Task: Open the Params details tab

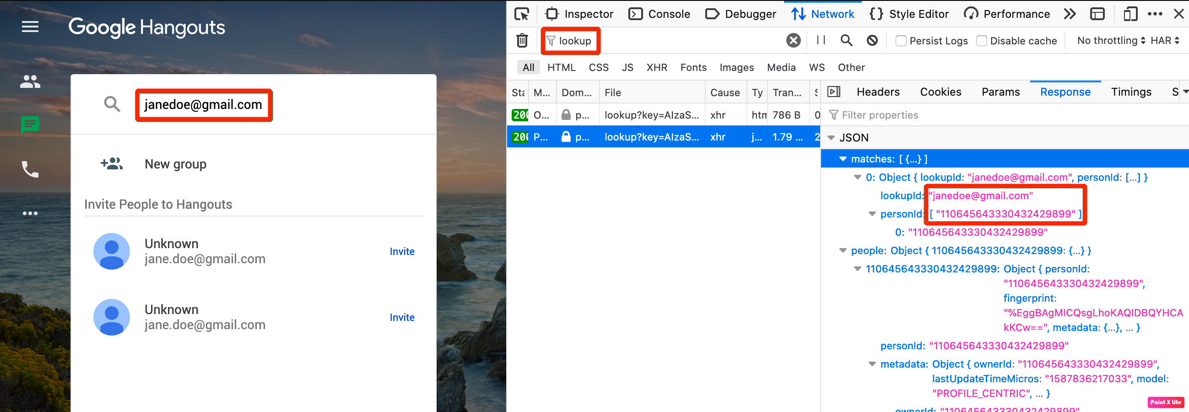Action: [1001, 92]
